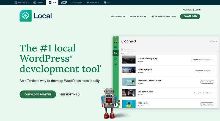Click the "An effortless way to develop" subheading
Image resolution: width=220 pixels, height=121 pixels.
[59, 81]
